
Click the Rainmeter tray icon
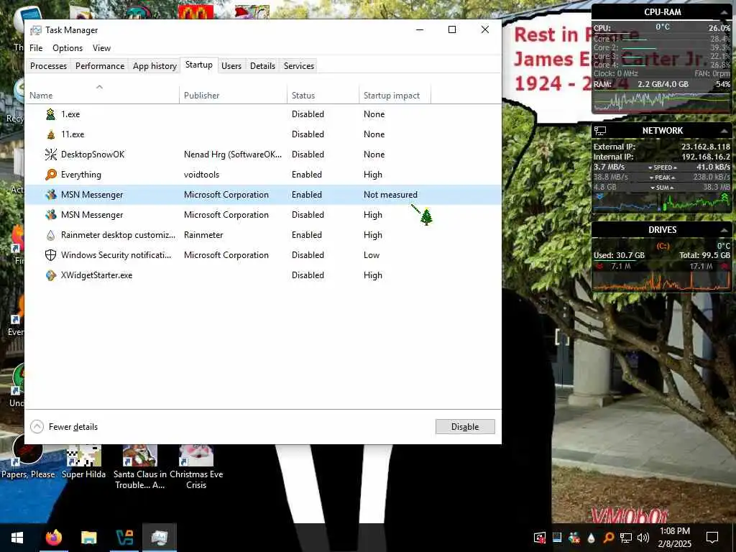pyautogui.click(x=591, y=538)
